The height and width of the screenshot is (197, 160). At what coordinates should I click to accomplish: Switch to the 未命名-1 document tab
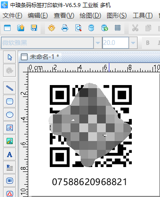[40, 57]
